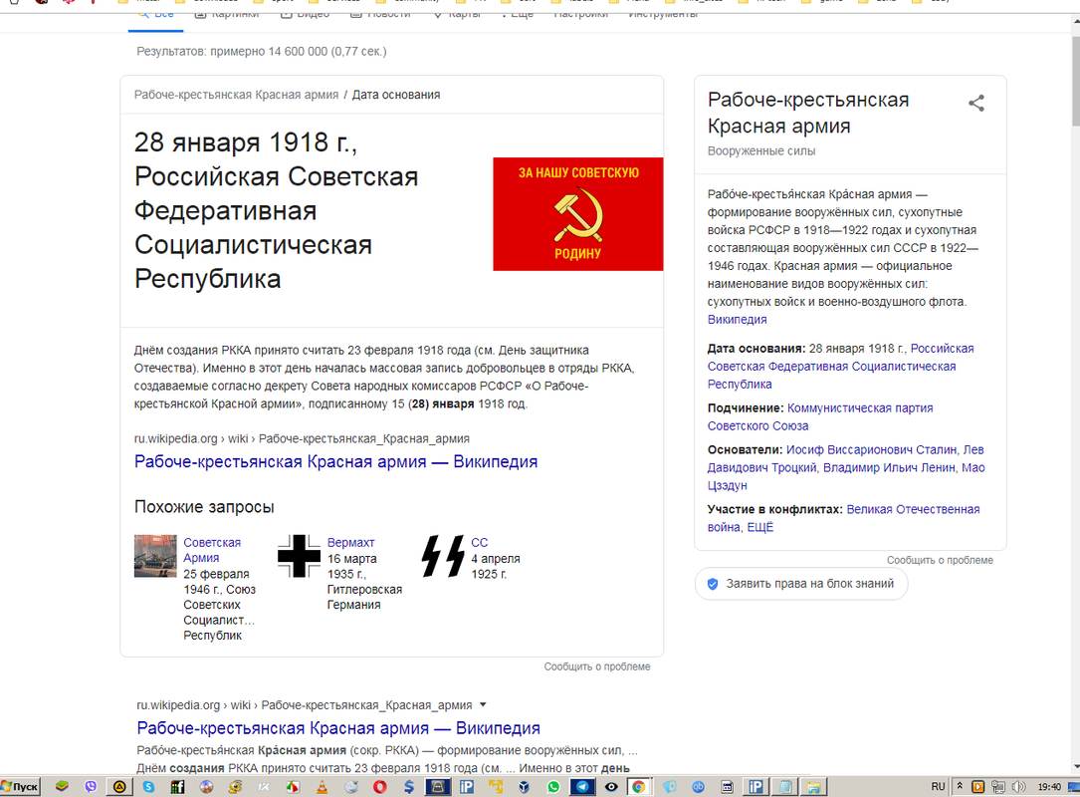Open the СС related query link

pyautogui.click(x=480, y=543)
